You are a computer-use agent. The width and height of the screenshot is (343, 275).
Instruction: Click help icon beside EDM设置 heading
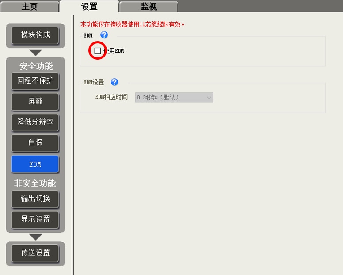114,82
